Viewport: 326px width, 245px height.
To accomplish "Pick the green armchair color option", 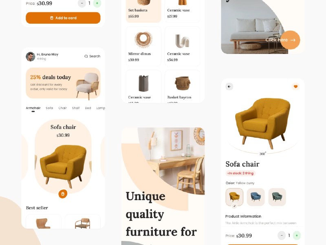I will (277, 197).
